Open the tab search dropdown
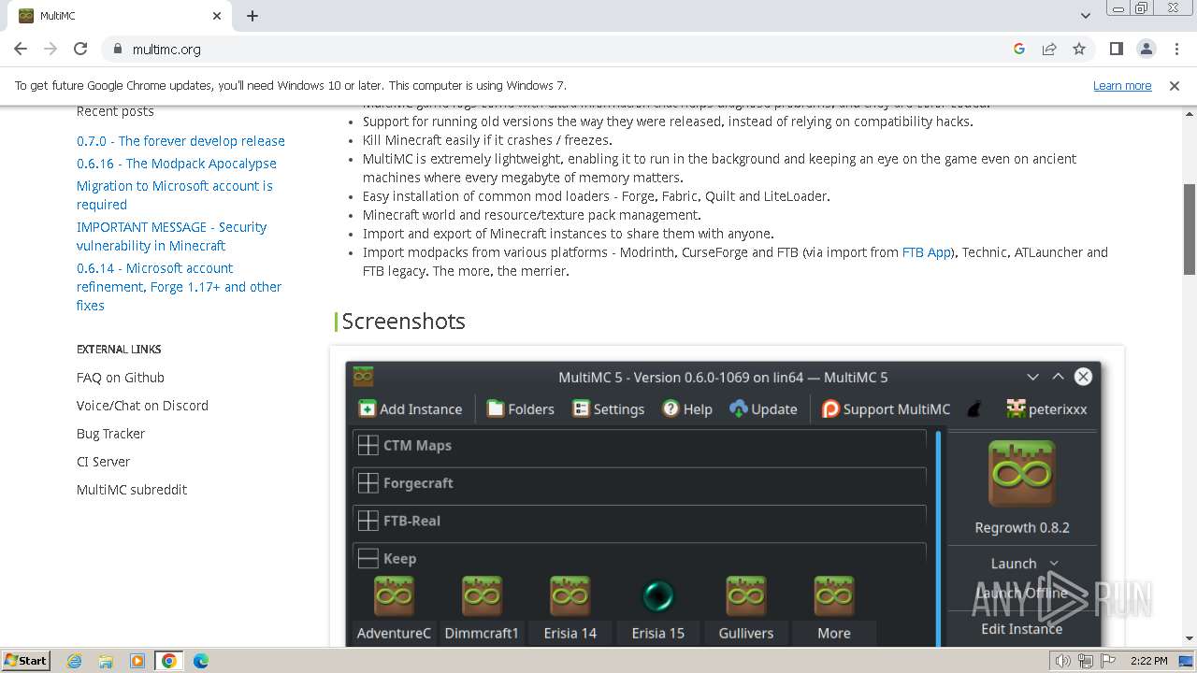Viewport: 1197px width, 673px height. click(1086, 16)
